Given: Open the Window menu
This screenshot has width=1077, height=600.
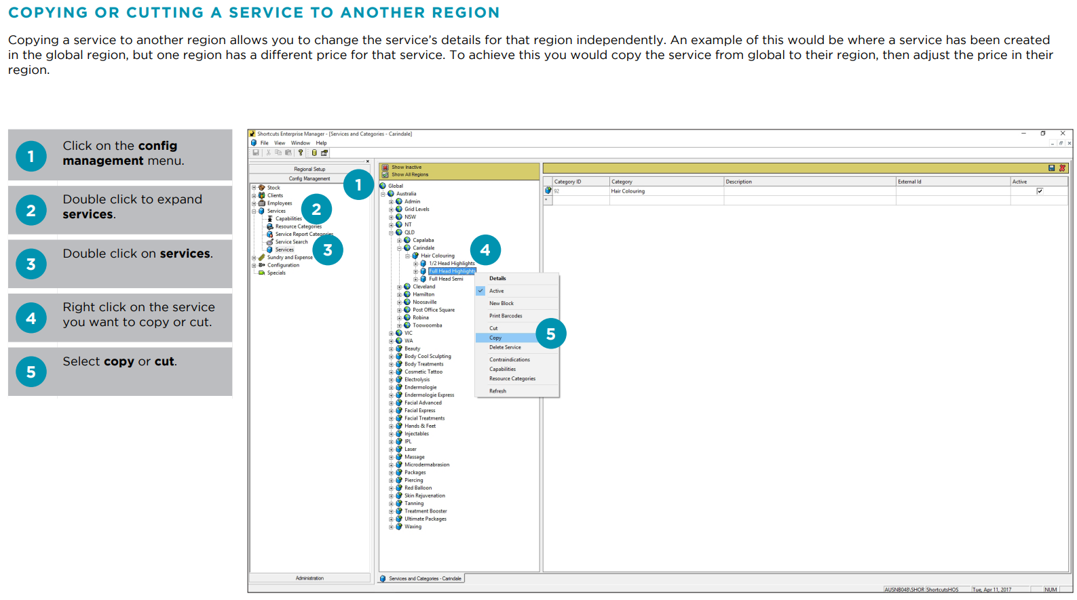Looking at the screenshot, I should (x=300, y=143).
